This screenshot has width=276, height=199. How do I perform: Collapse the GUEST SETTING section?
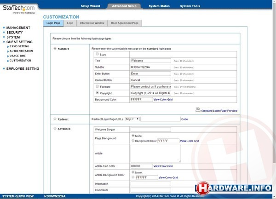click(19, 42)
